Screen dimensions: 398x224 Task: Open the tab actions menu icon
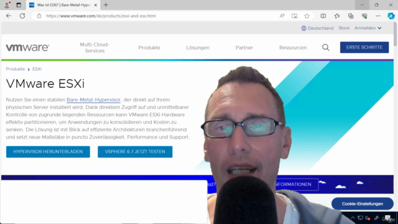19,5
